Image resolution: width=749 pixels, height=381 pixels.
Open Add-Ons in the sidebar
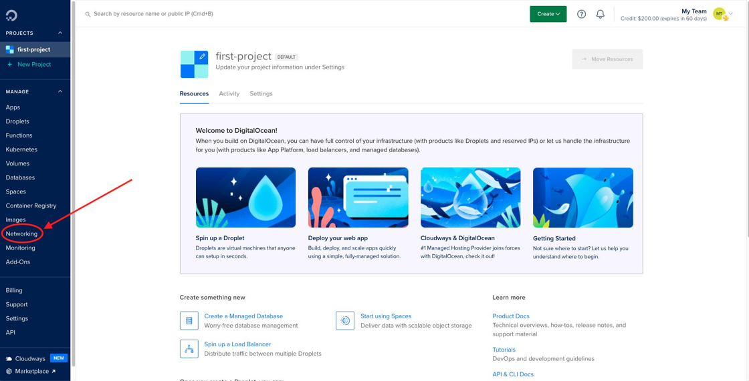pyautogui.click(x=17, y=262)
